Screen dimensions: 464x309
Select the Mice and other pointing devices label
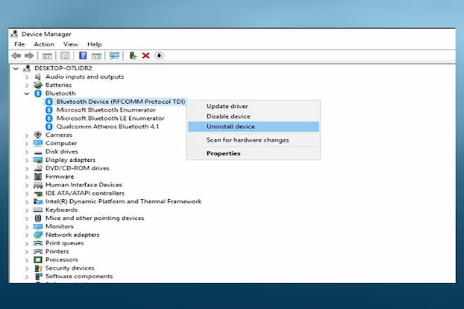(x=95, y=218)
